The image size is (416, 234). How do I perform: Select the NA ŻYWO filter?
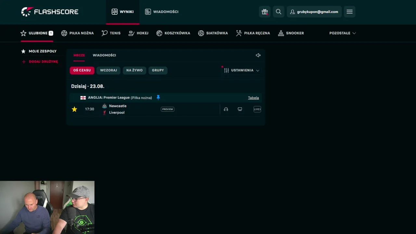click(x=135, y=70)
